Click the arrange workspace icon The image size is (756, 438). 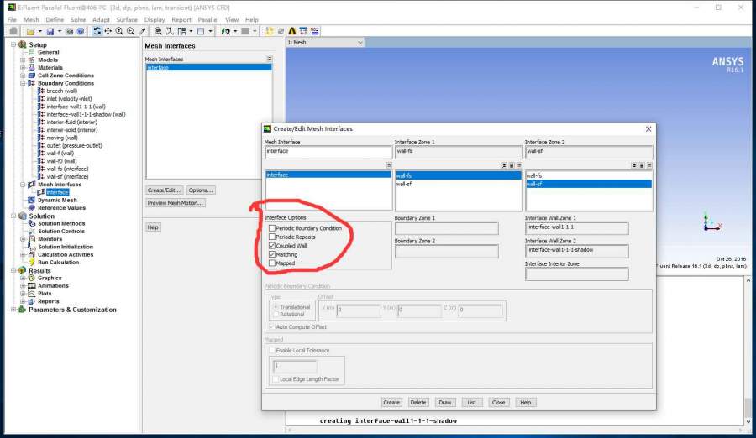click(x=226, y=31)
